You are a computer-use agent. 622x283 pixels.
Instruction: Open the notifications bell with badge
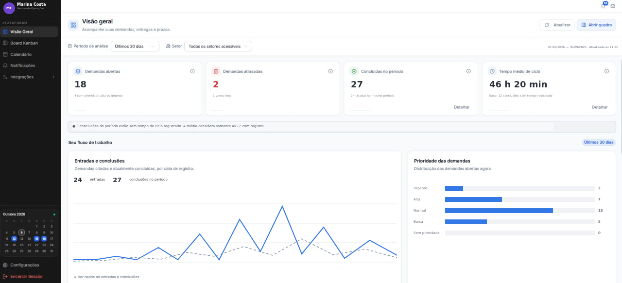pyautogui.click(x=604, y=6)
